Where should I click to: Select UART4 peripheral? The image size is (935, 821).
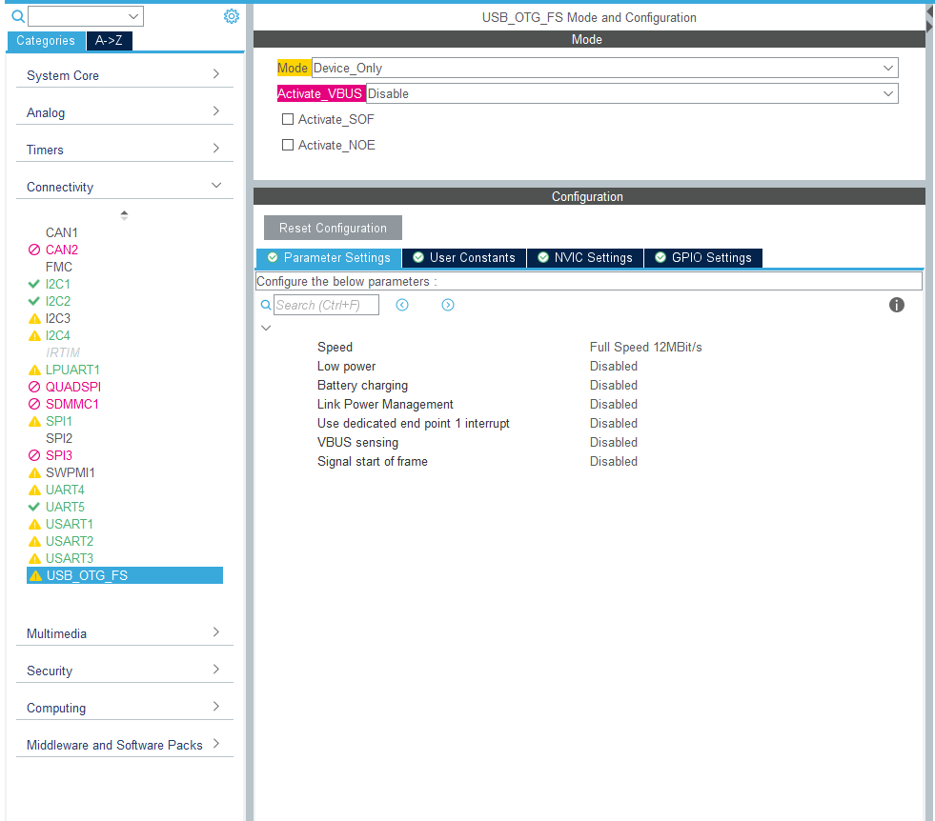[65, 490]
